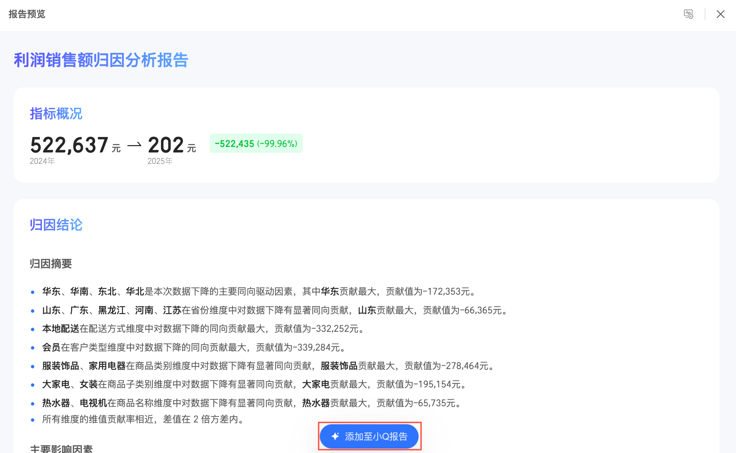The width and height of the screenshot is (736, 453).
Task: Click the bold 会员 customer-type text
Action: pos(51,347)
